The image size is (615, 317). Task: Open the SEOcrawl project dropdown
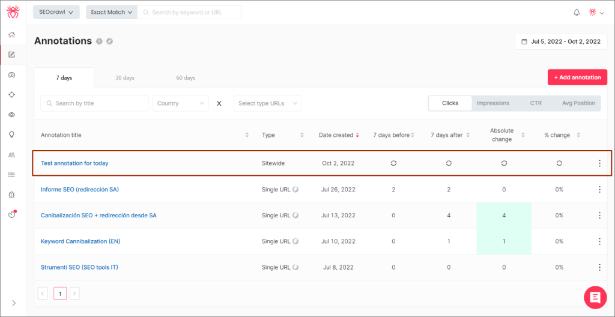56,12
